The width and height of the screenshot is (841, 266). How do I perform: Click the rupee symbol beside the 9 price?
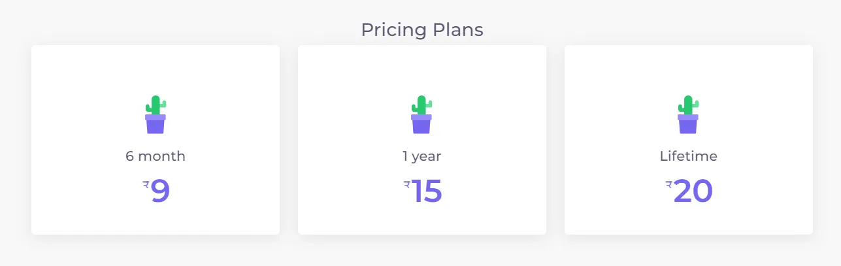146,185
